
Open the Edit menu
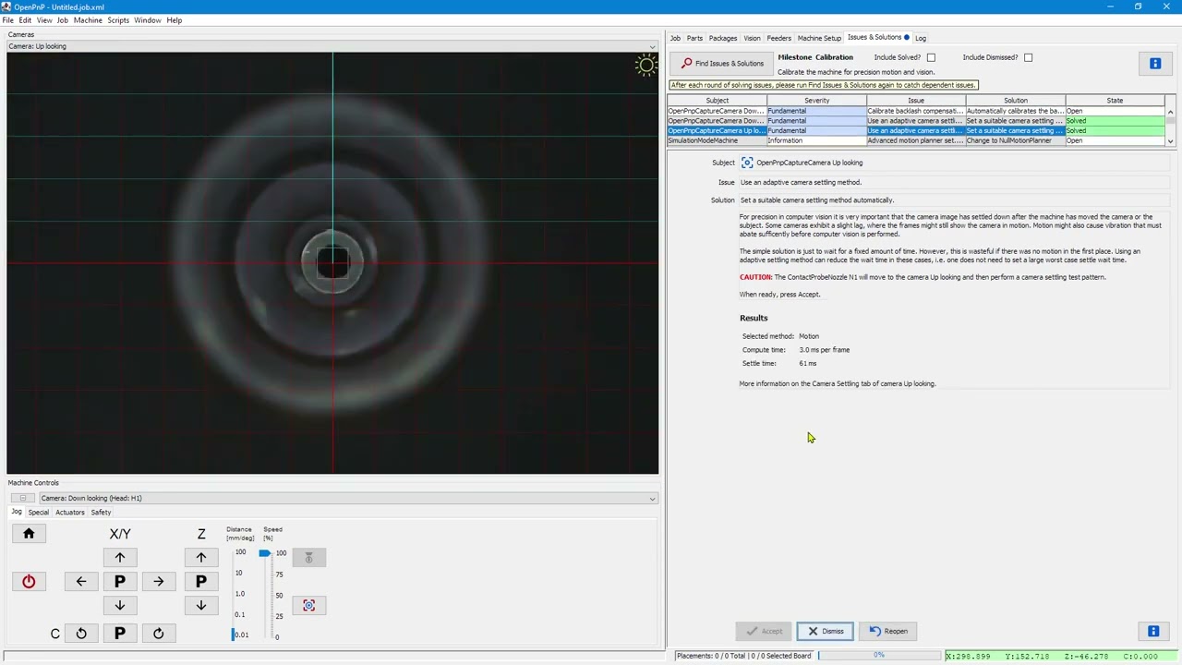(25, 20)
